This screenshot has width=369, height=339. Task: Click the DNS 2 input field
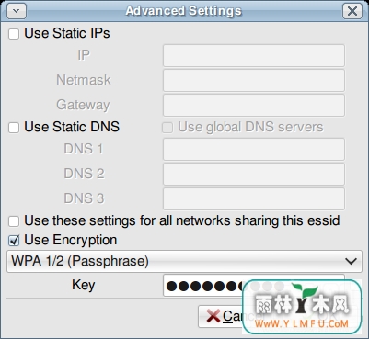pos(254,174)
